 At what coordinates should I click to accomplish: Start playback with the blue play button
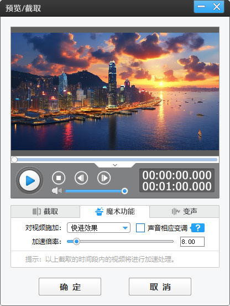point(29,181)
